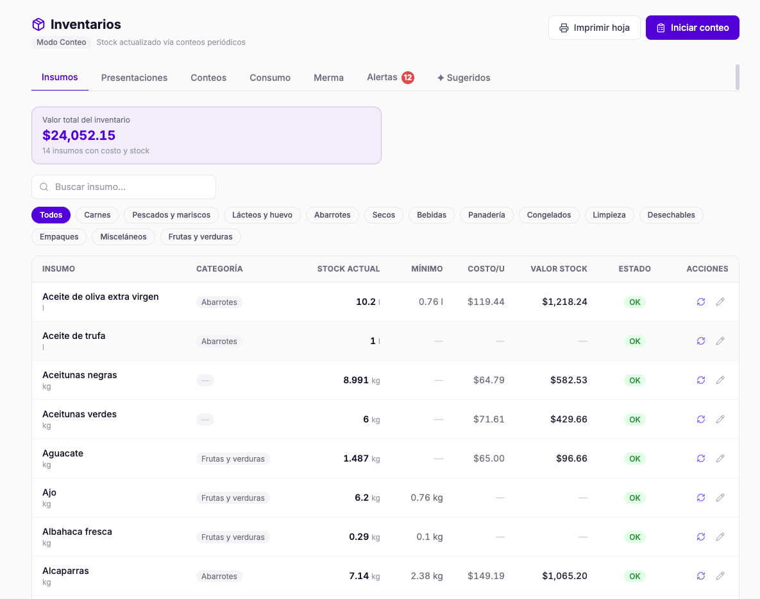Click refresh icon for Aceitunas negras row

click(x=701, y=380)
